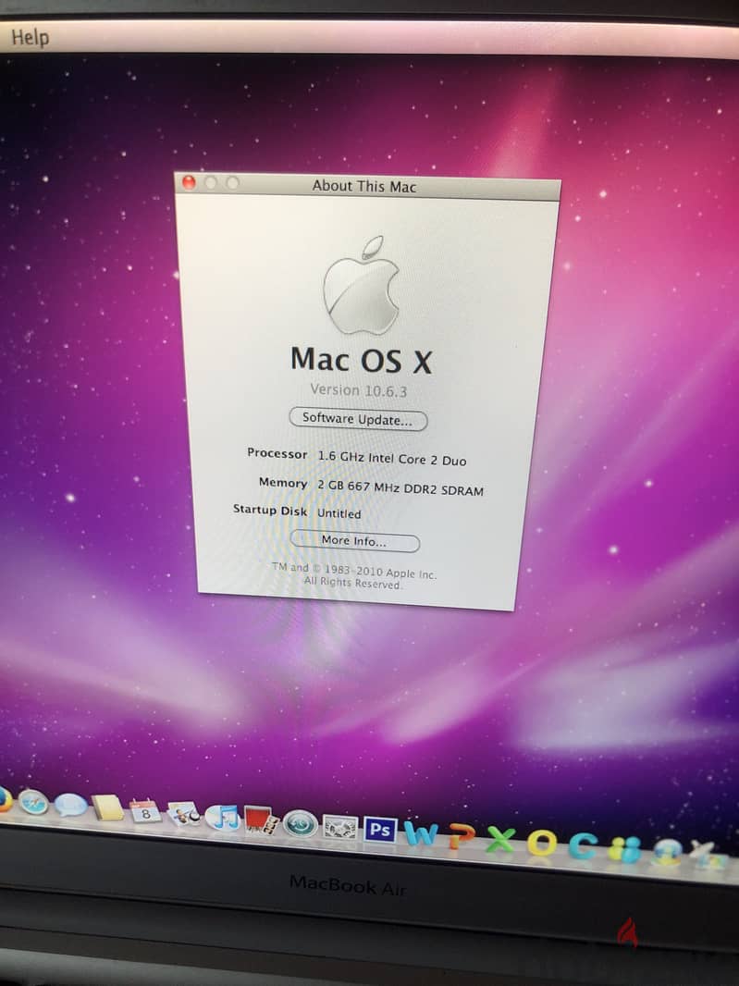The width and height of the screenshot is (739, 986).
Task: Click the More Info button
Action: (355, 541)
